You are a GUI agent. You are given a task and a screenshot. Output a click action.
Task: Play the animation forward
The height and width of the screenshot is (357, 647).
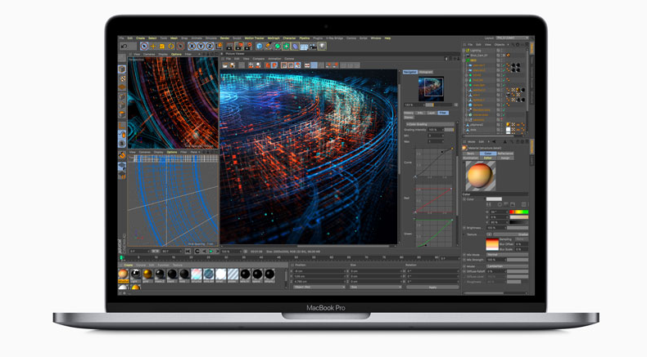click(x=210, y=251)
